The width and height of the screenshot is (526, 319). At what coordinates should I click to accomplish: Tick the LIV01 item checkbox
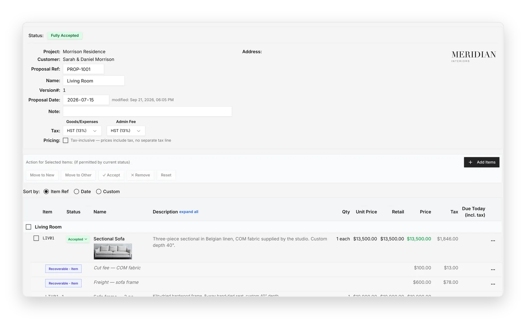click(x=36, y=238)
